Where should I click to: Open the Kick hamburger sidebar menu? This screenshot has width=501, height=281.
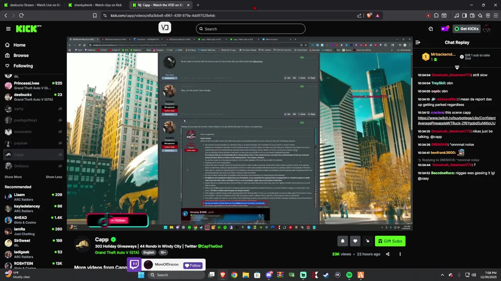[x=8, y=29]
